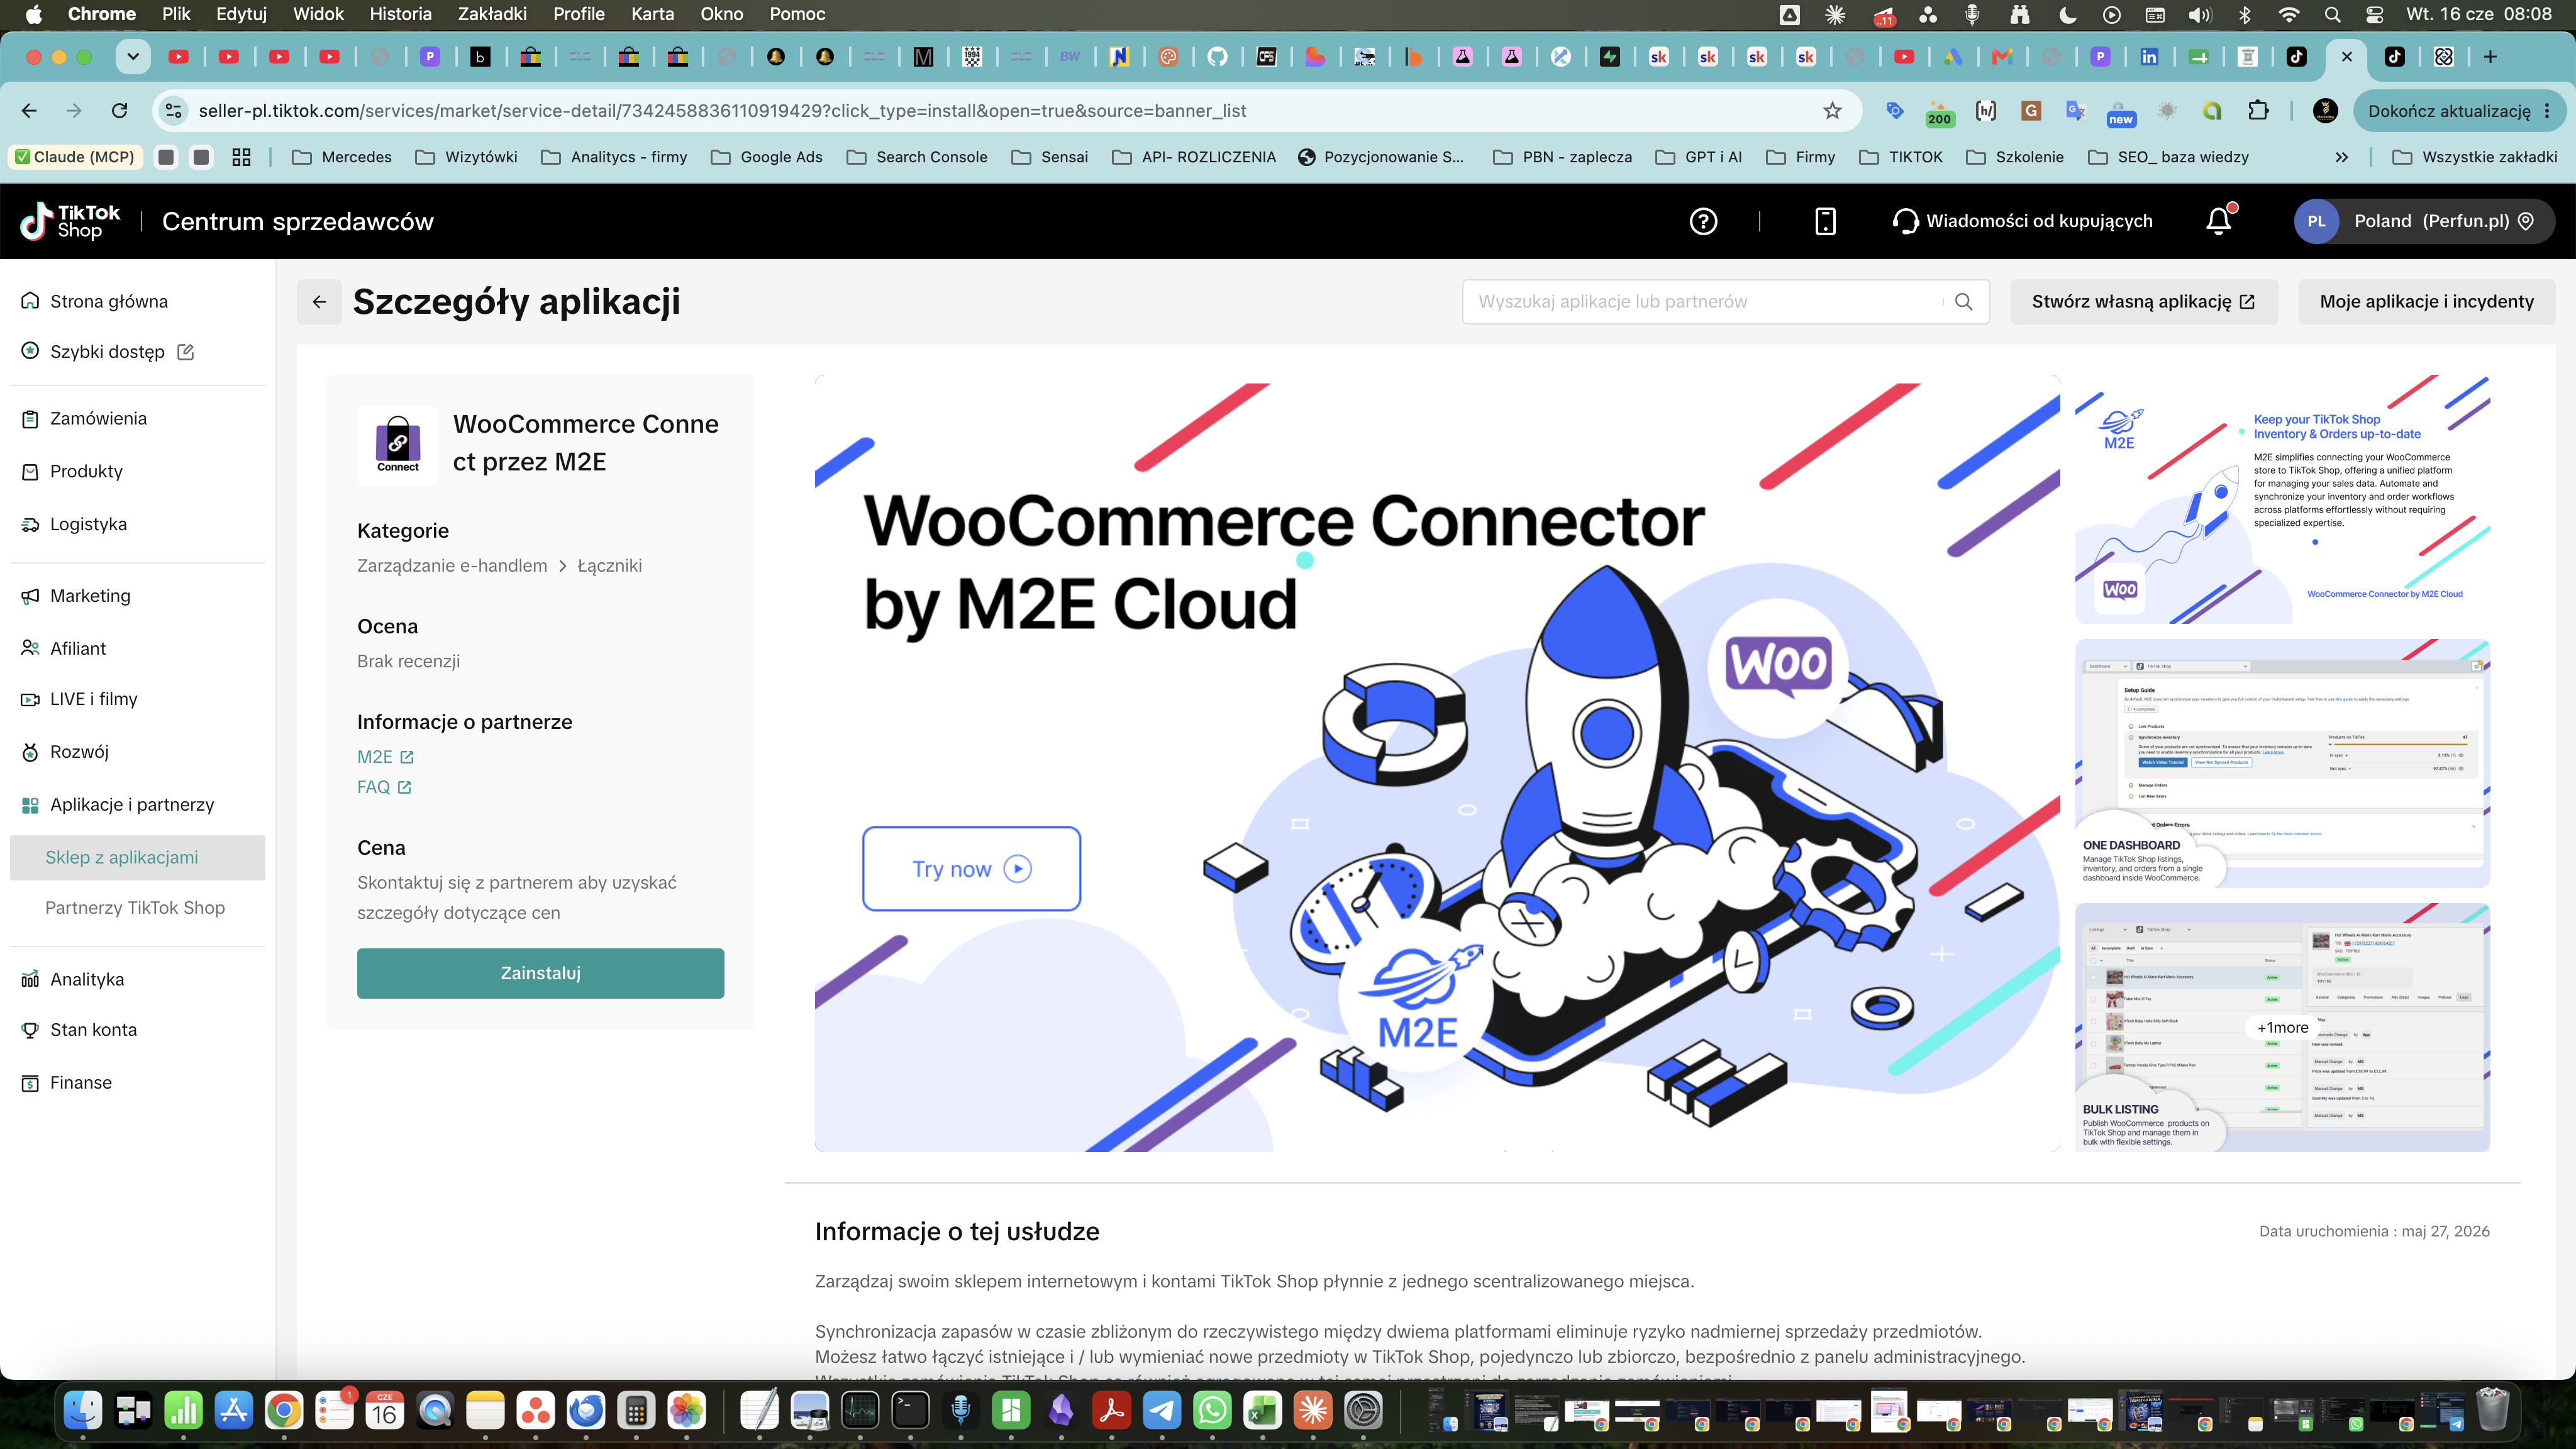This screenshot has height=1449, width=2576.
Task: Open Moje aplikacje i incydenty
Action: 2426,302
